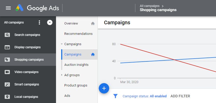Click the Search campaigns magnifier icon

pos(7,35)
